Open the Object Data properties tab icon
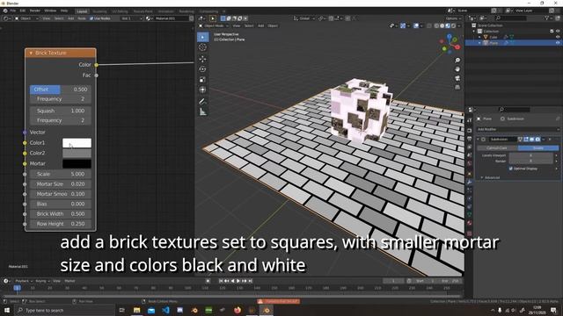The height and width of the screenshot is (316, 563). click(469, 214)
